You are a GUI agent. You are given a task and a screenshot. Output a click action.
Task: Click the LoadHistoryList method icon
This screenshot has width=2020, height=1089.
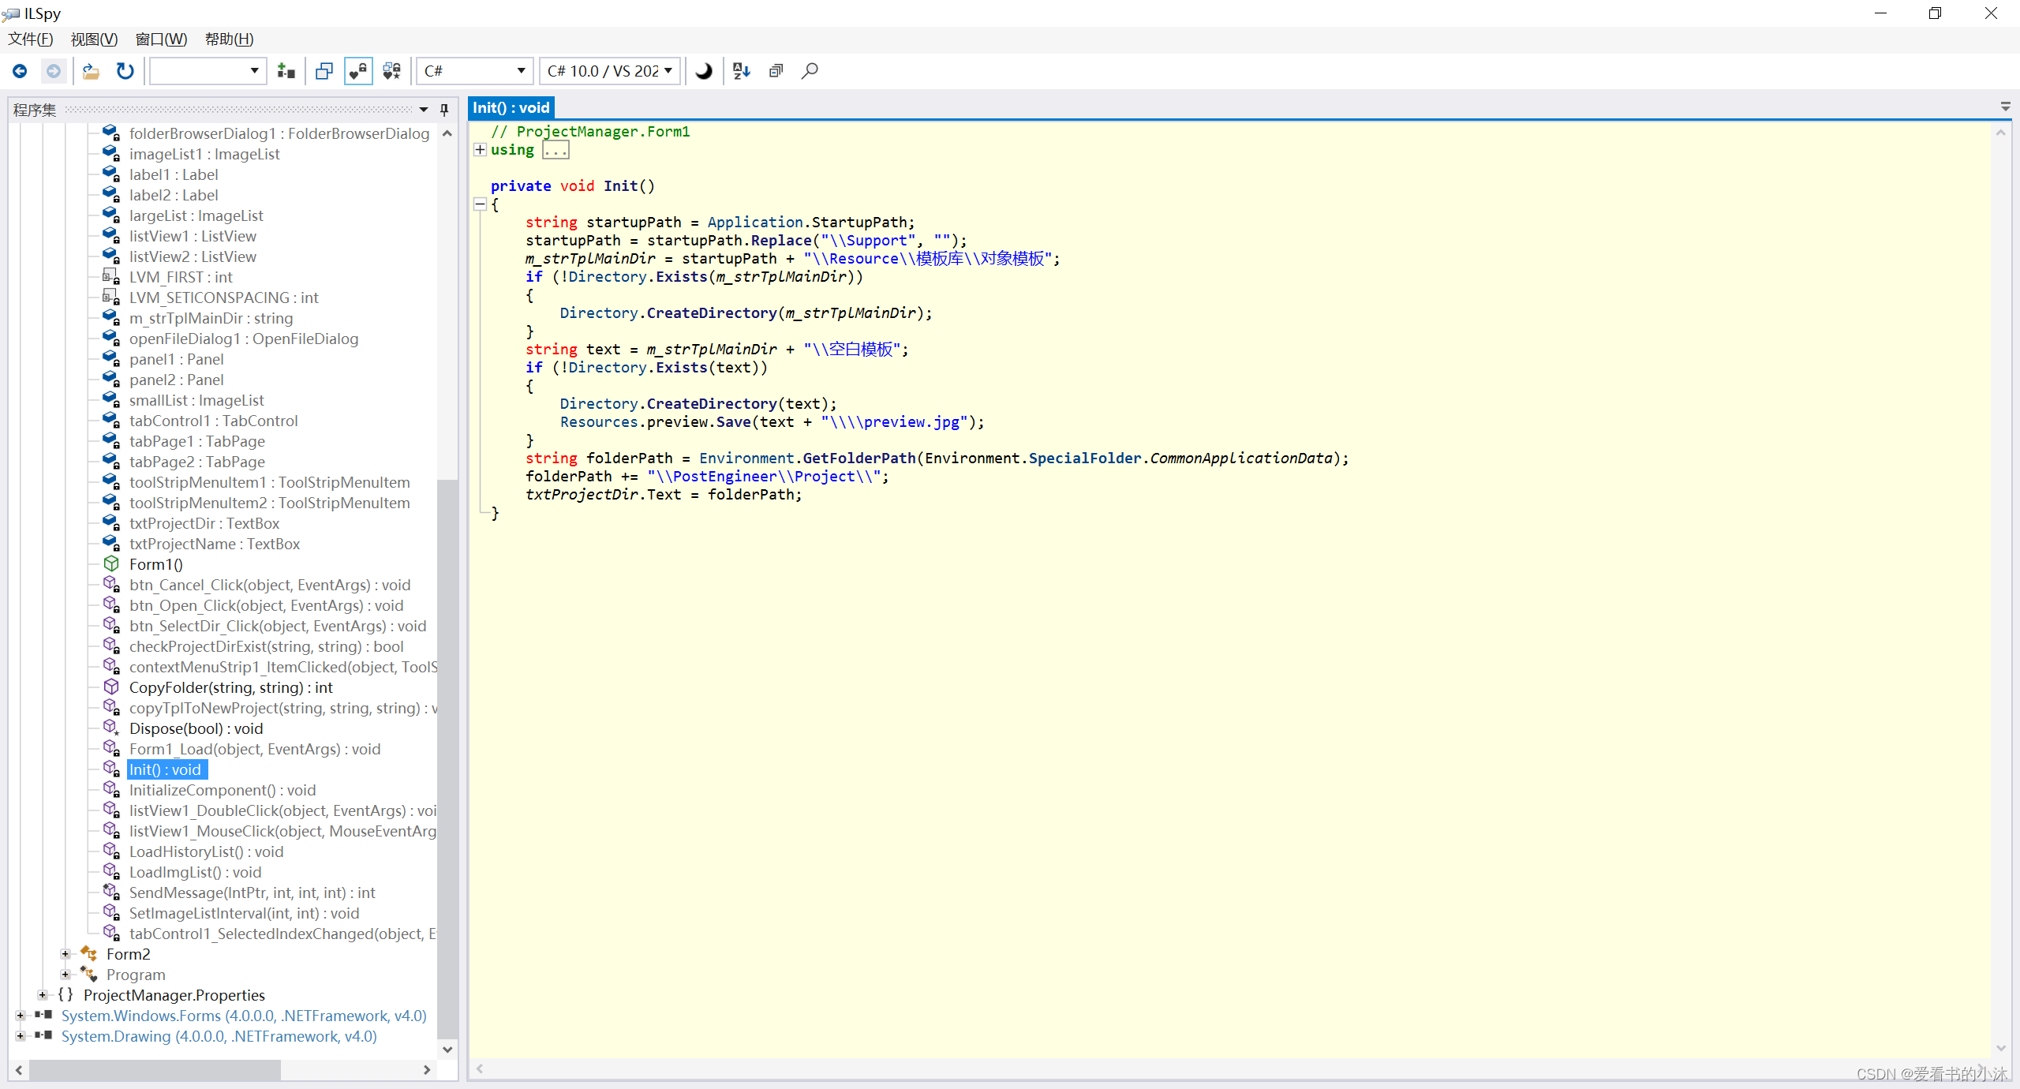(111, 851)
